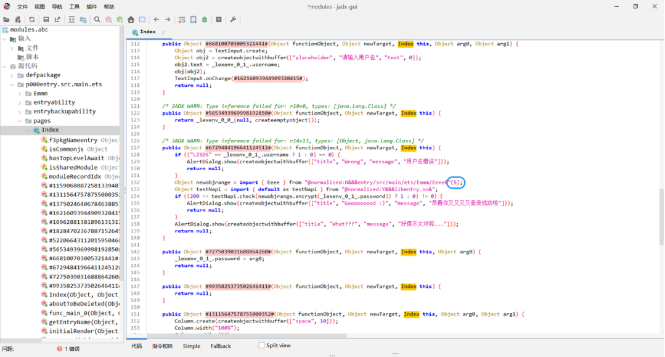Select initialRender method in tree

point(83,331)
